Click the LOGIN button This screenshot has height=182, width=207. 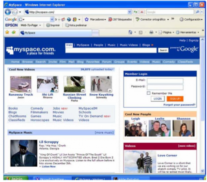coord(157,99)
